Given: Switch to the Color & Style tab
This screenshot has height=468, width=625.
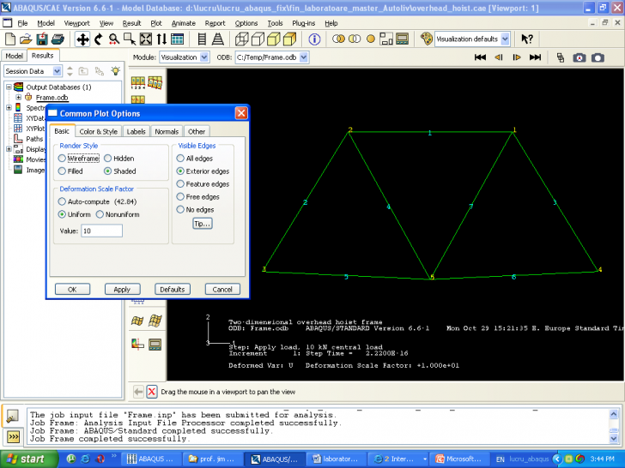Looking at the screenshot, I should click(x=99, y=132).
